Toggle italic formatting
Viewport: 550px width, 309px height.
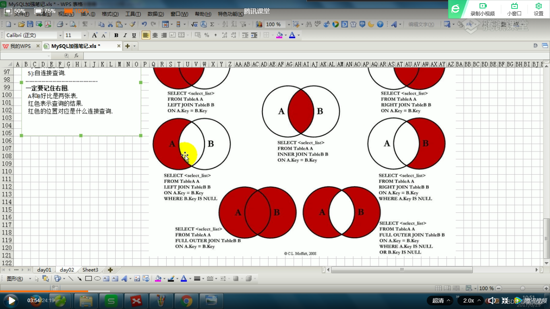pos(125,35)
